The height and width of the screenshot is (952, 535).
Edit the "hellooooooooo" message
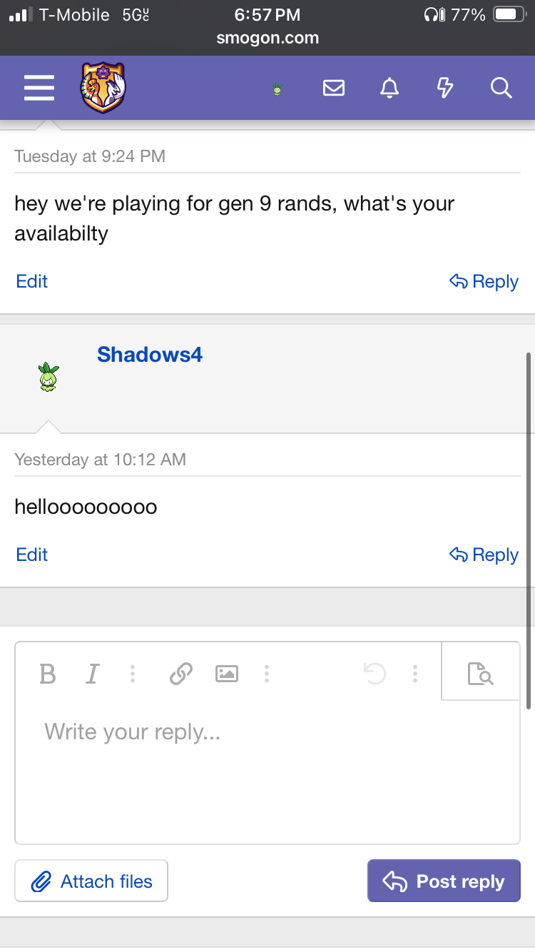[31, 555]
